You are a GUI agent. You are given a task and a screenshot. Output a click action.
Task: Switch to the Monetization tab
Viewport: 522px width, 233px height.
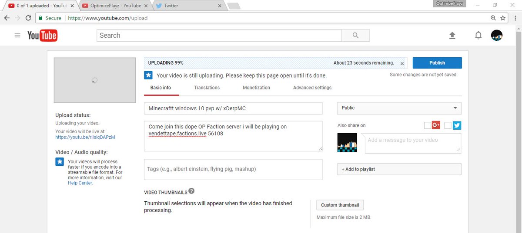point(256,88)
